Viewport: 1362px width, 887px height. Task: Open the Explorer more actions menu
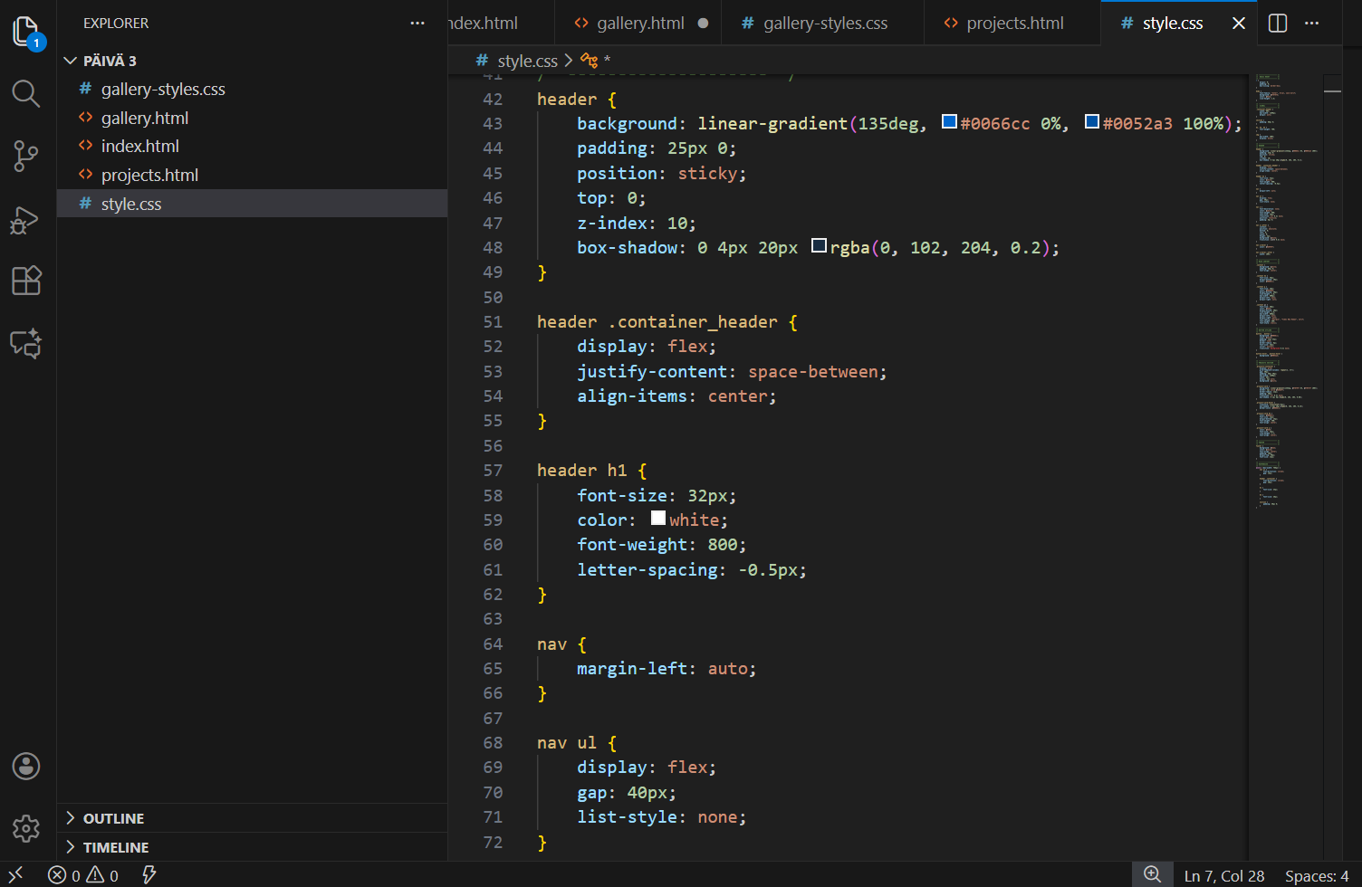[x=417, y=23]
